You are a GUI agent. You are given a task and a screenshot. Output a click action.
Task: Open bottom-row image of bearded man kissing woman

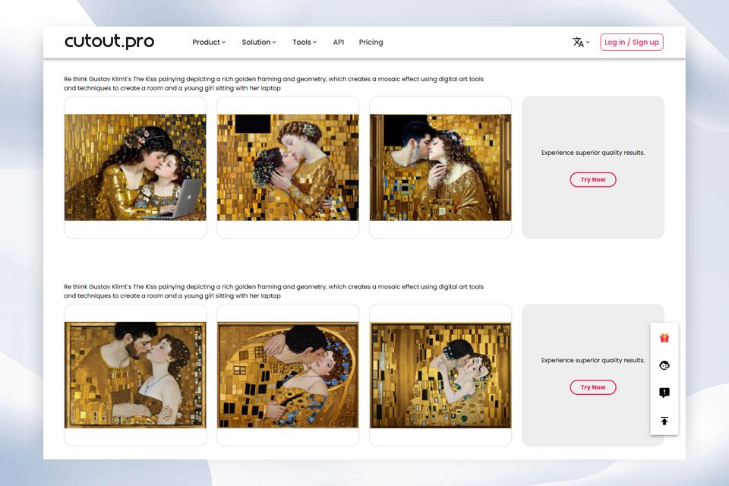click(135, 375)
